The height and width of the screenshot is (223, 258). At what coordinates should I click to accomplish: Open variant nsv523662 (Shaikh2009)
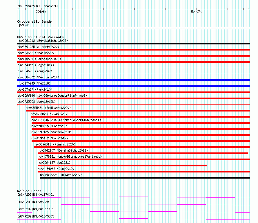(x=37, y=53)
